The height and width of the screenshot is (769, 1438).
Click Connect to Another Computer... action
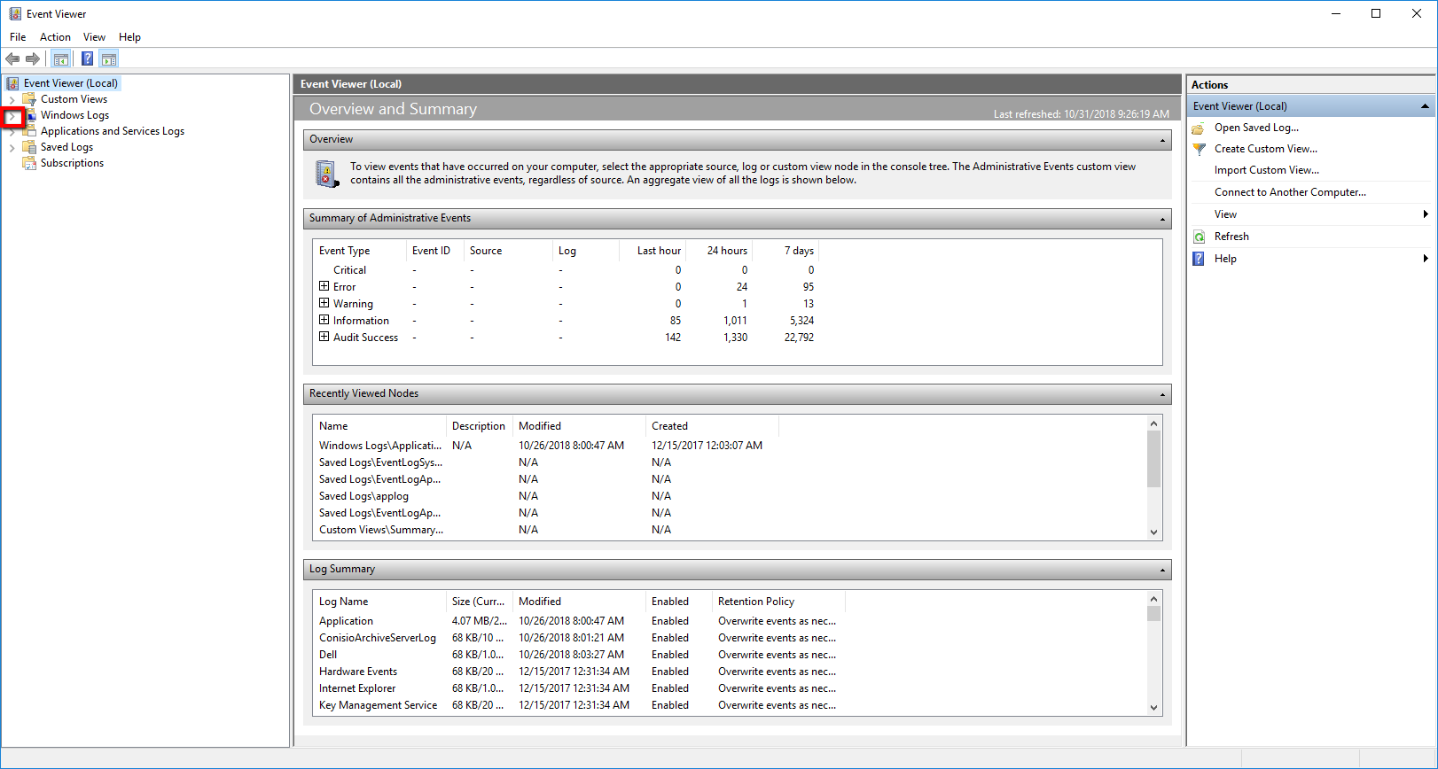tap(1290, 192)
